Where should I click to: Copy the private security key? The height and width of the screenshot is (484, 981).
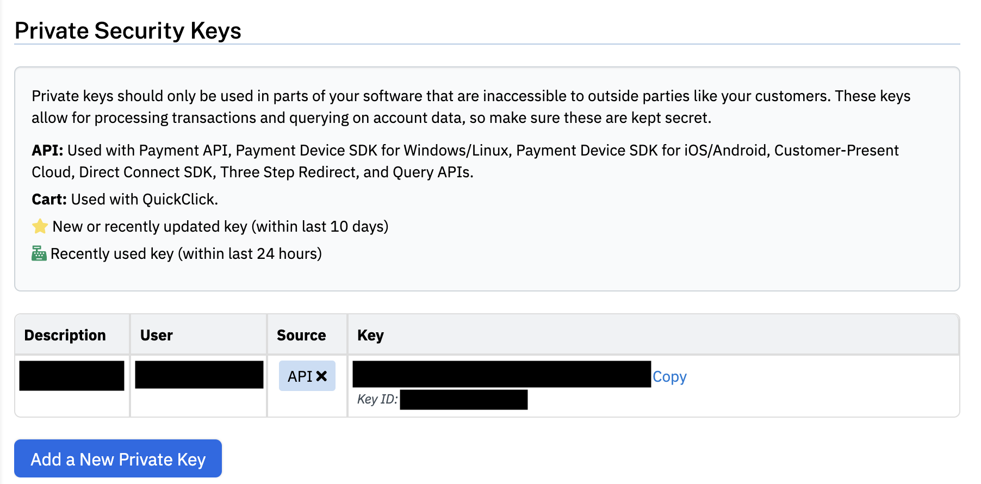click(669, 376)
